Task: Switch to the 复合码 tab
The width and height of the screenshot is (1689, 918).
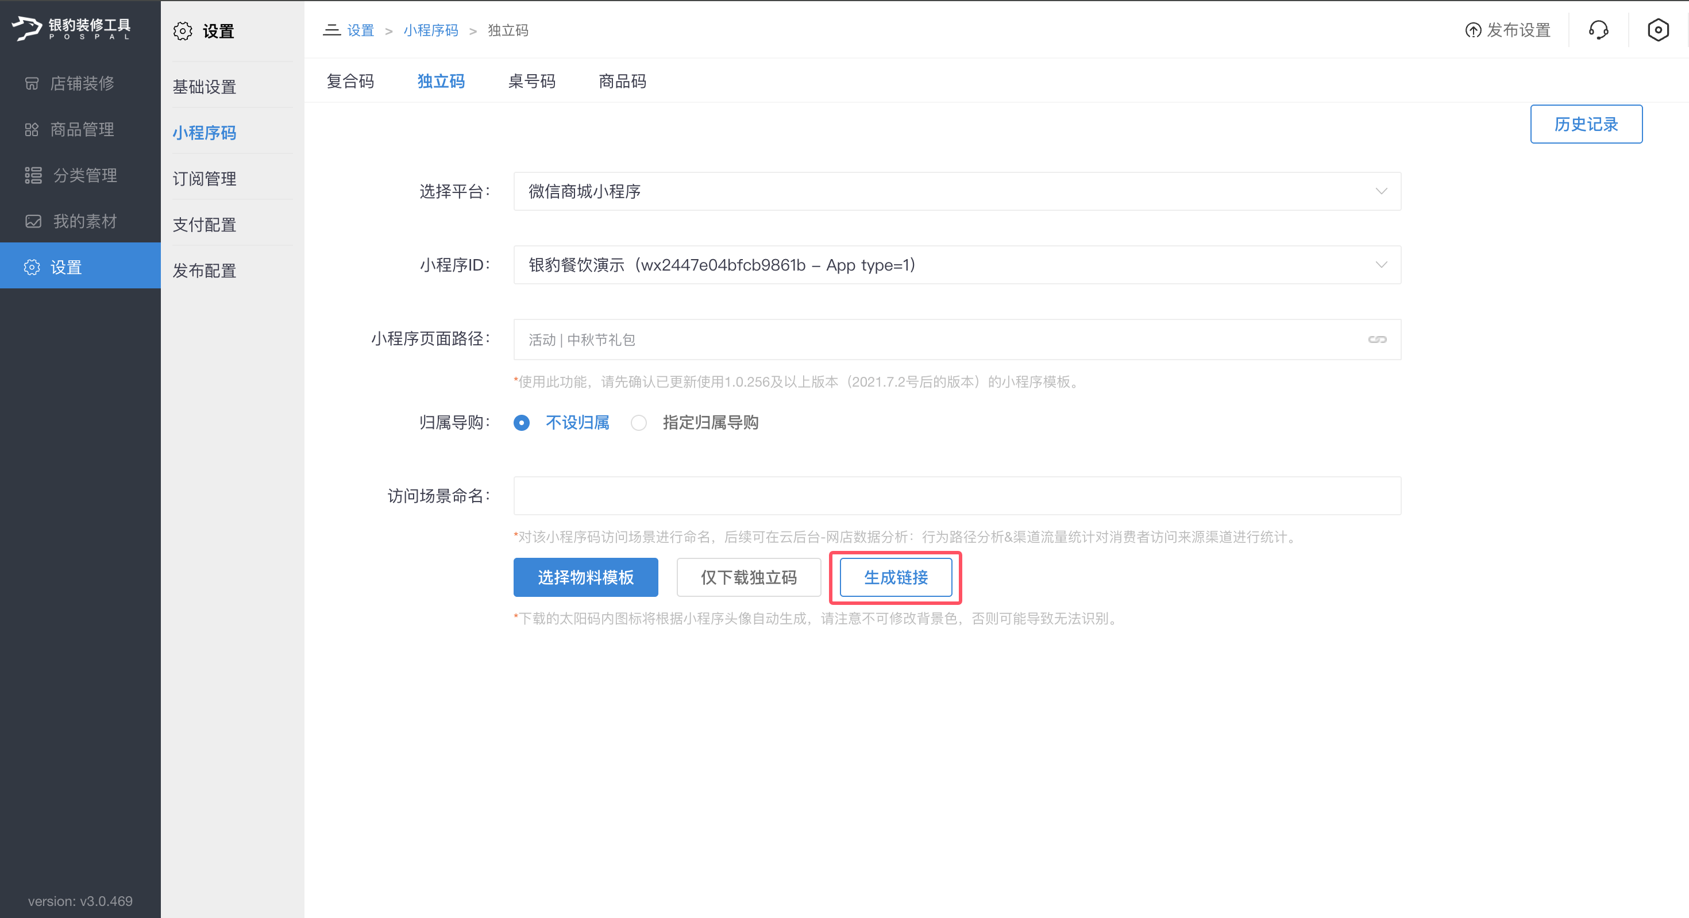Action: (350, 82)
